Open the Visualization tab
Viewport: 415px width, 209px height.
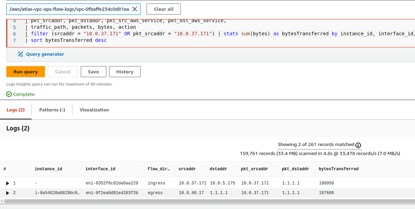click(x=94, y=110)
